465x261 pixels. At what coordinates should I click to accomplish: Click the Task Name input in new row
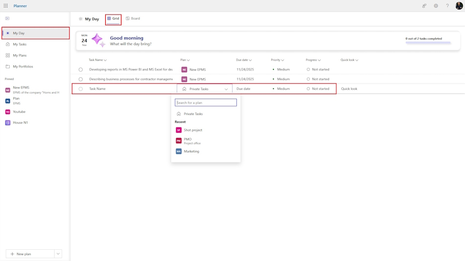pos(131,88)
